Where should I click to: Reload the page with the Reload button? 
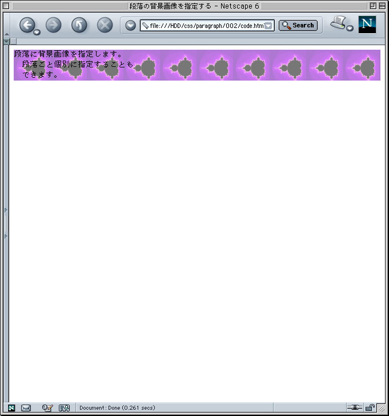pos(79,25)
